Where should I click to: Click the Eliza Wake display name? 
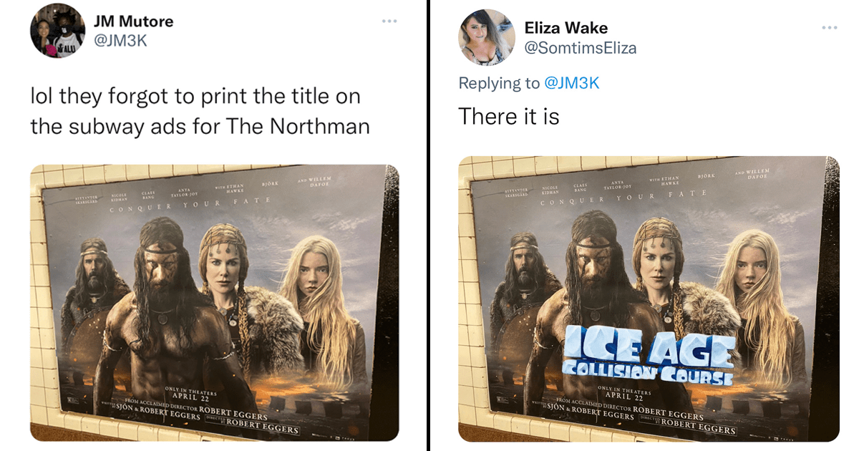pyautogui.click(x=566, y=28)
